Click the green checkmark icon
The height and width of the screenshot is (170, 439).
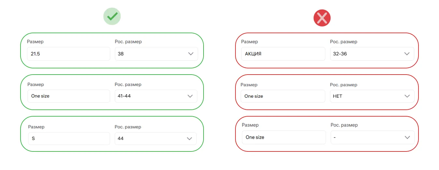pyautogui.click(x=112, y=17)
